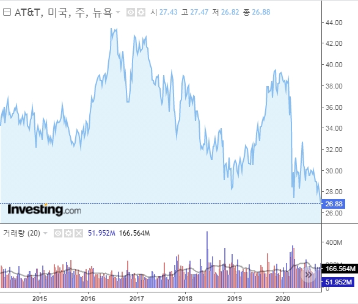Click the 36.00 price axis label
Viewport: 358px width, 304px height.
(x=334, y=107)
